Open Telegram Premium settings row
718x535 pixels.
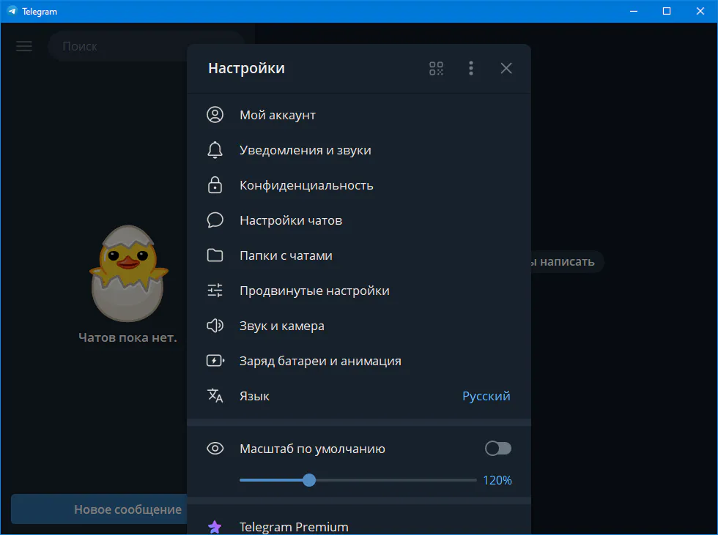(359, 523)
